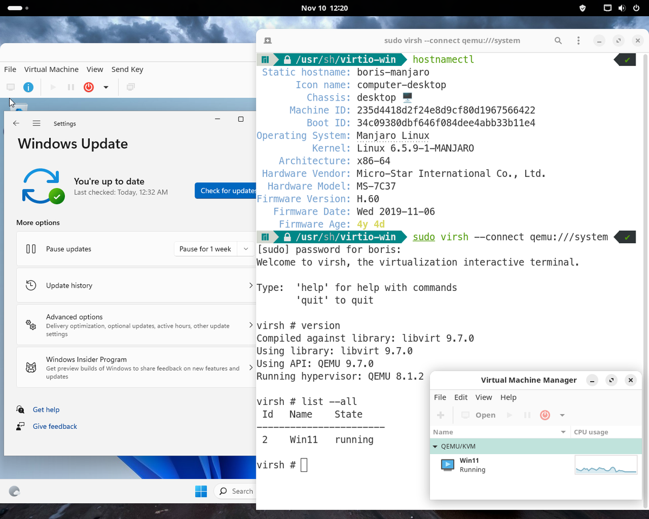The image size is (649, 519).
Task: Click the Windows Insider Program cat icon
Action: tap(31, 368)
